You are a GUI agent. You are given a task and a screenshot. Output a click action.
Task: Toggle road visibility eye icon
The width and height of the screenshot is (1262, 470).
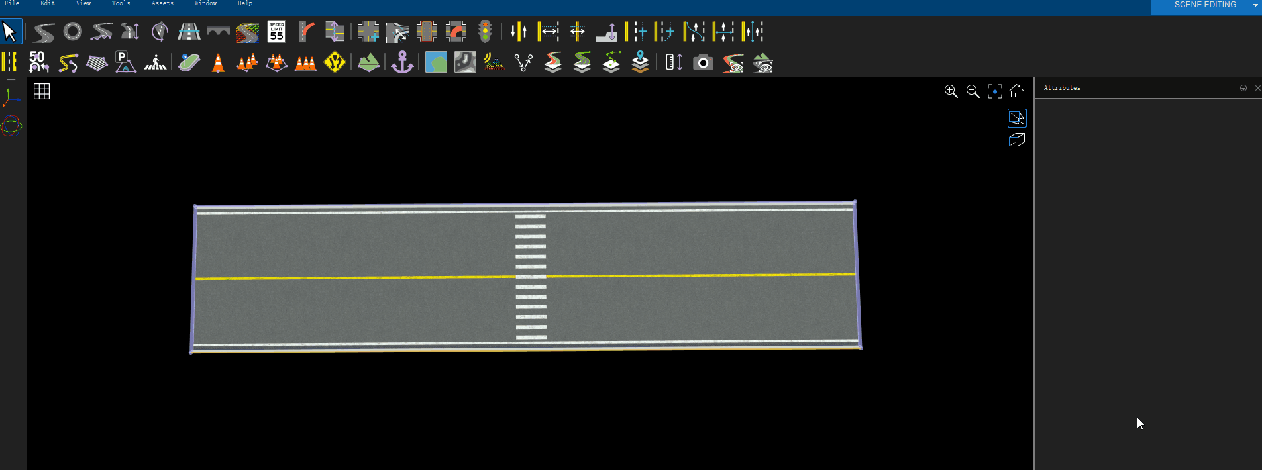click(733, 63)
